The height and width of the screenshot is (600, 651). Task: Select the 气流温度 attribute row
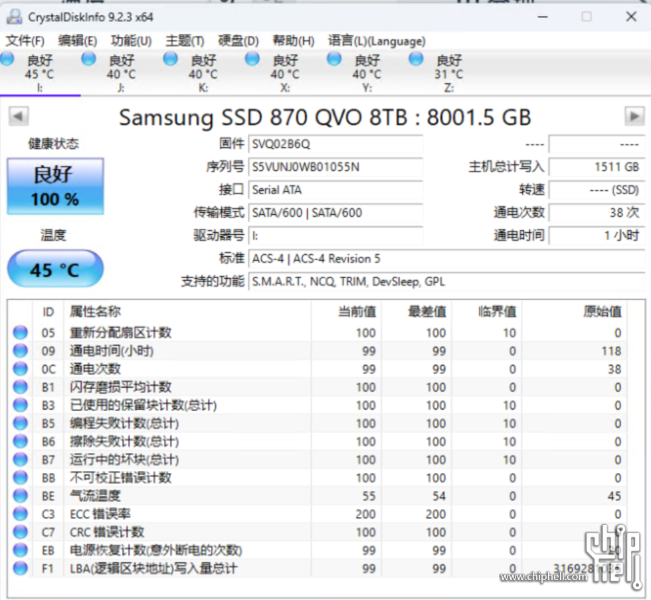(x=318, y=496)
